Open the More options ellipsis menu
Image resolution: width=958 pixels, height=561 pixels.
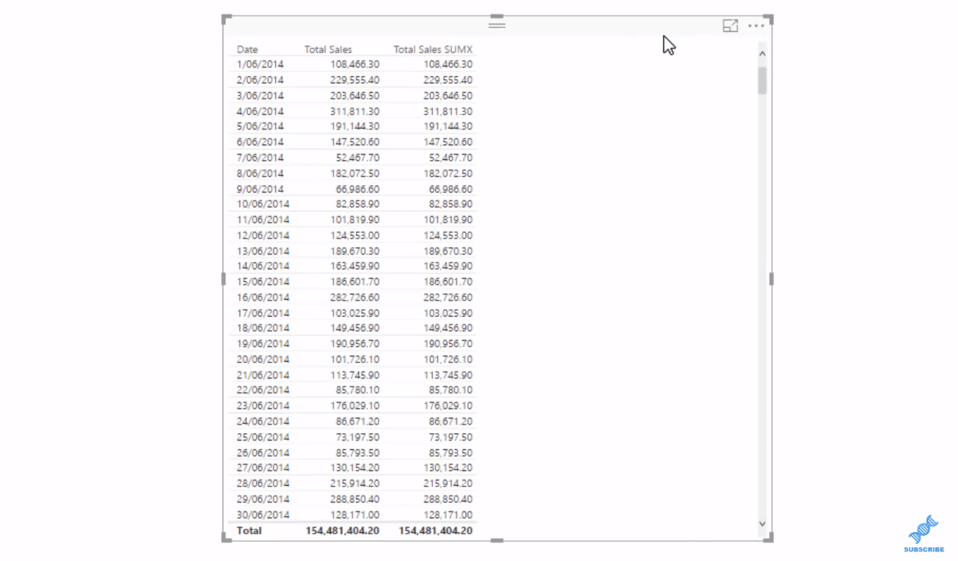[756, 26]
